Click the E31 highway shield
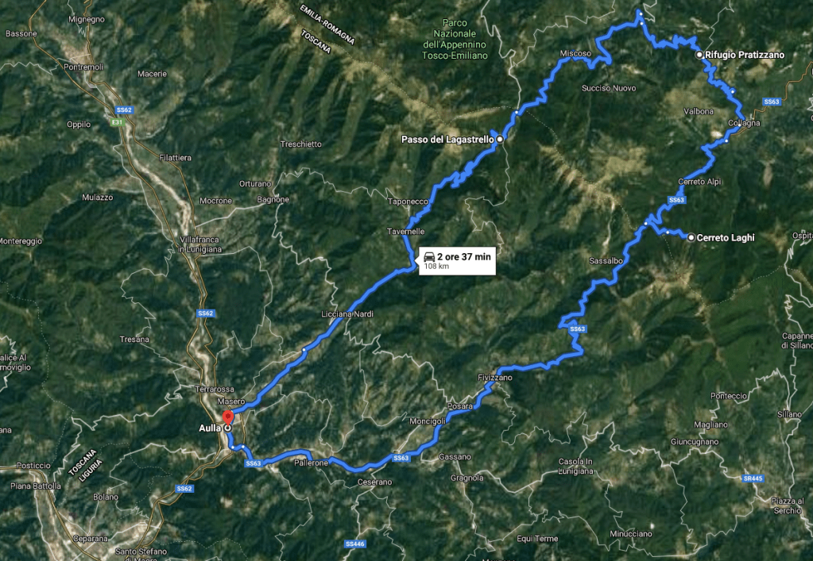Image resolution: width=813 pixels, height=561 pixels. point(117,122)
